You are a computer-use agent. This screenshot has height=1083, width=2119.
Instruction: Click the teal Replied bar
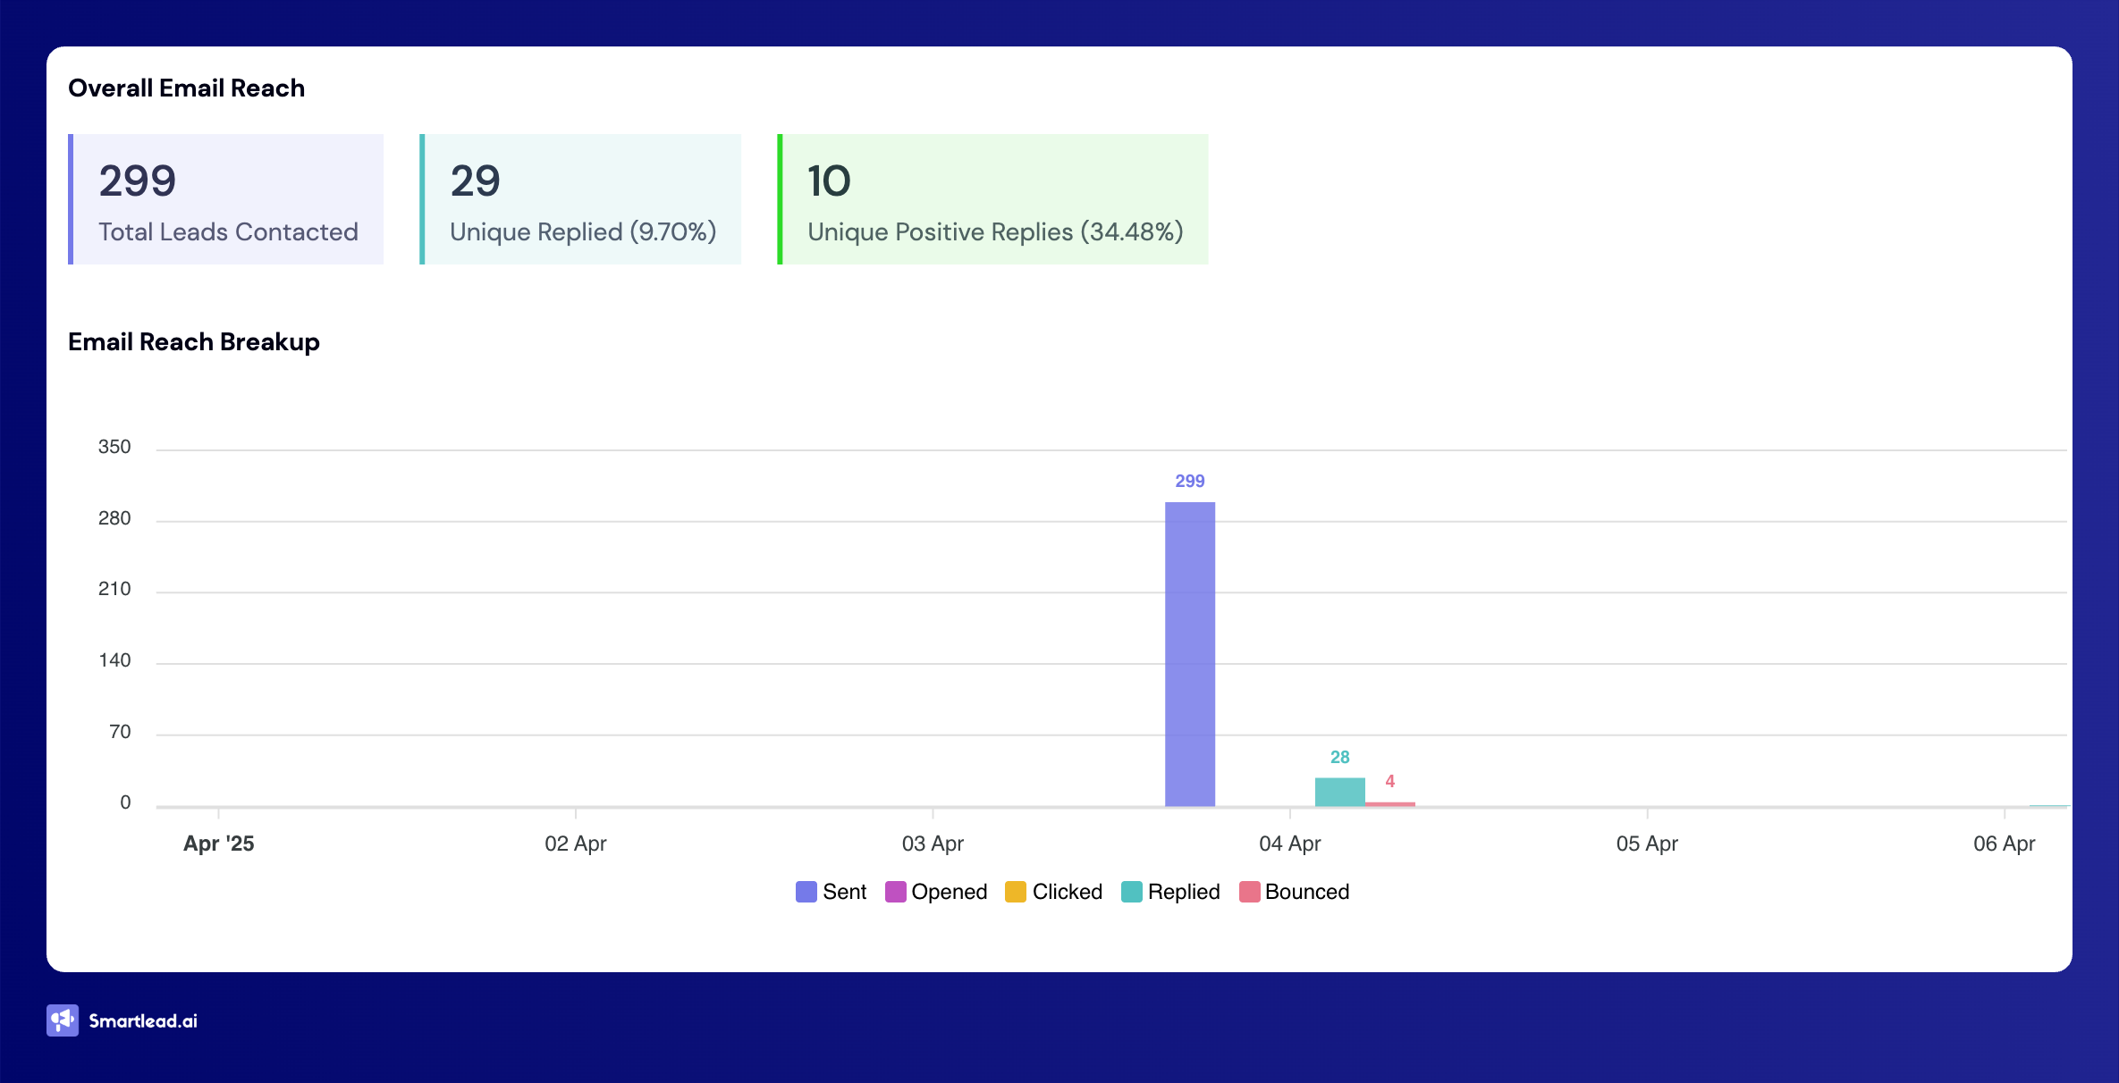click(x=1339, y=793)
